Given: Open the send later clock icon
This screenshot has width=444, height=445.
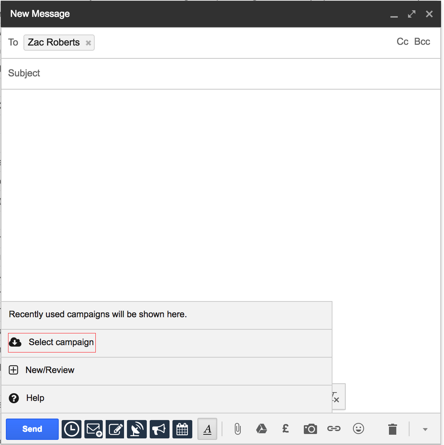Looking at the screenshot, I should [72, 429].
